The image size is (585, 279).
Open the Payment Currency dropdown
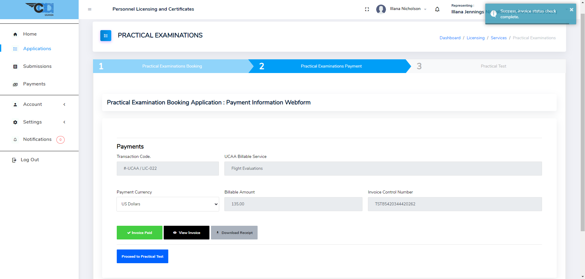168,204
